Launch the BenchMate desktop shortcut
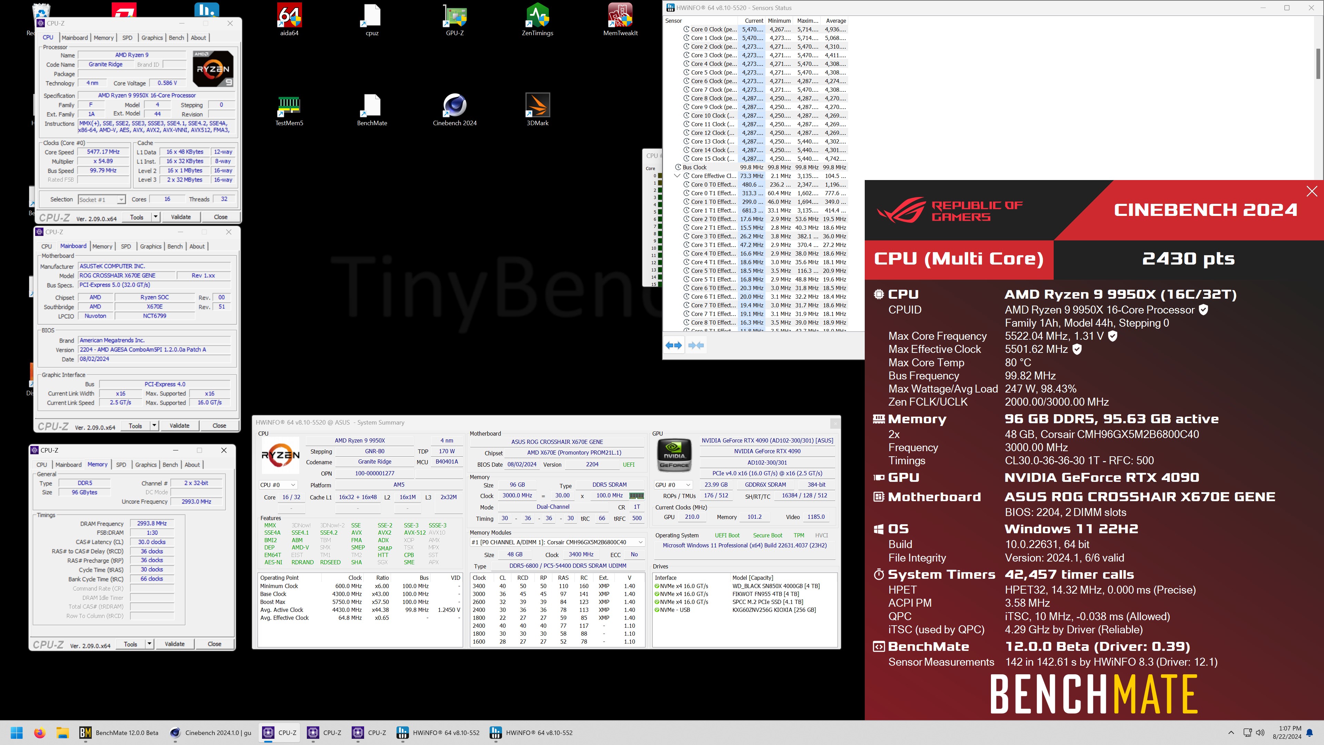Screen dimensions: 1324x745 point(372,110)
